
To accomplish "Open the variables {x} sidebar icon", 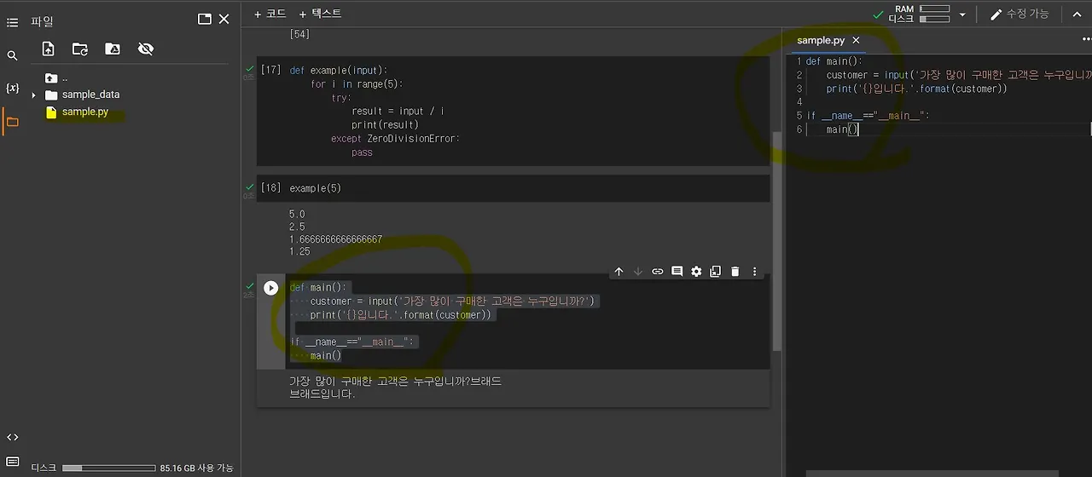I will coord(12,89).
